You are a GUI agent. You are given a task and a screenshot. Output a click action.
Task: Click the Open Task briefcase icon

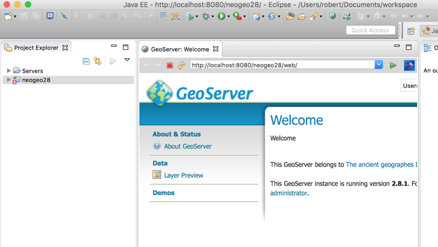tap(301, 16)
